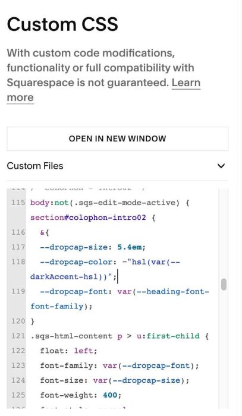Click line number 125 in gutter
This screenshot has height=416, width=242.
click(x=18, y=395)
